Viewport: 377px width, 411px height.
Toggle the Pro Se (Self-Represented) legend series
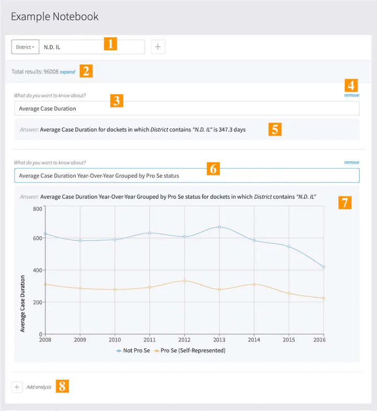[x=190, y=350]
